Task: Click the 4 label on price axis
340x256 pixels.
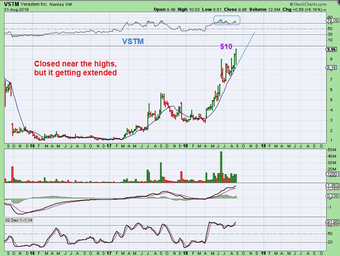Action: 331,110
